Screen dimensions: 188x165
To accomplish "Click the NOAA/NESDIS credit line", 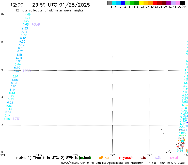I will tap(102, 163).
